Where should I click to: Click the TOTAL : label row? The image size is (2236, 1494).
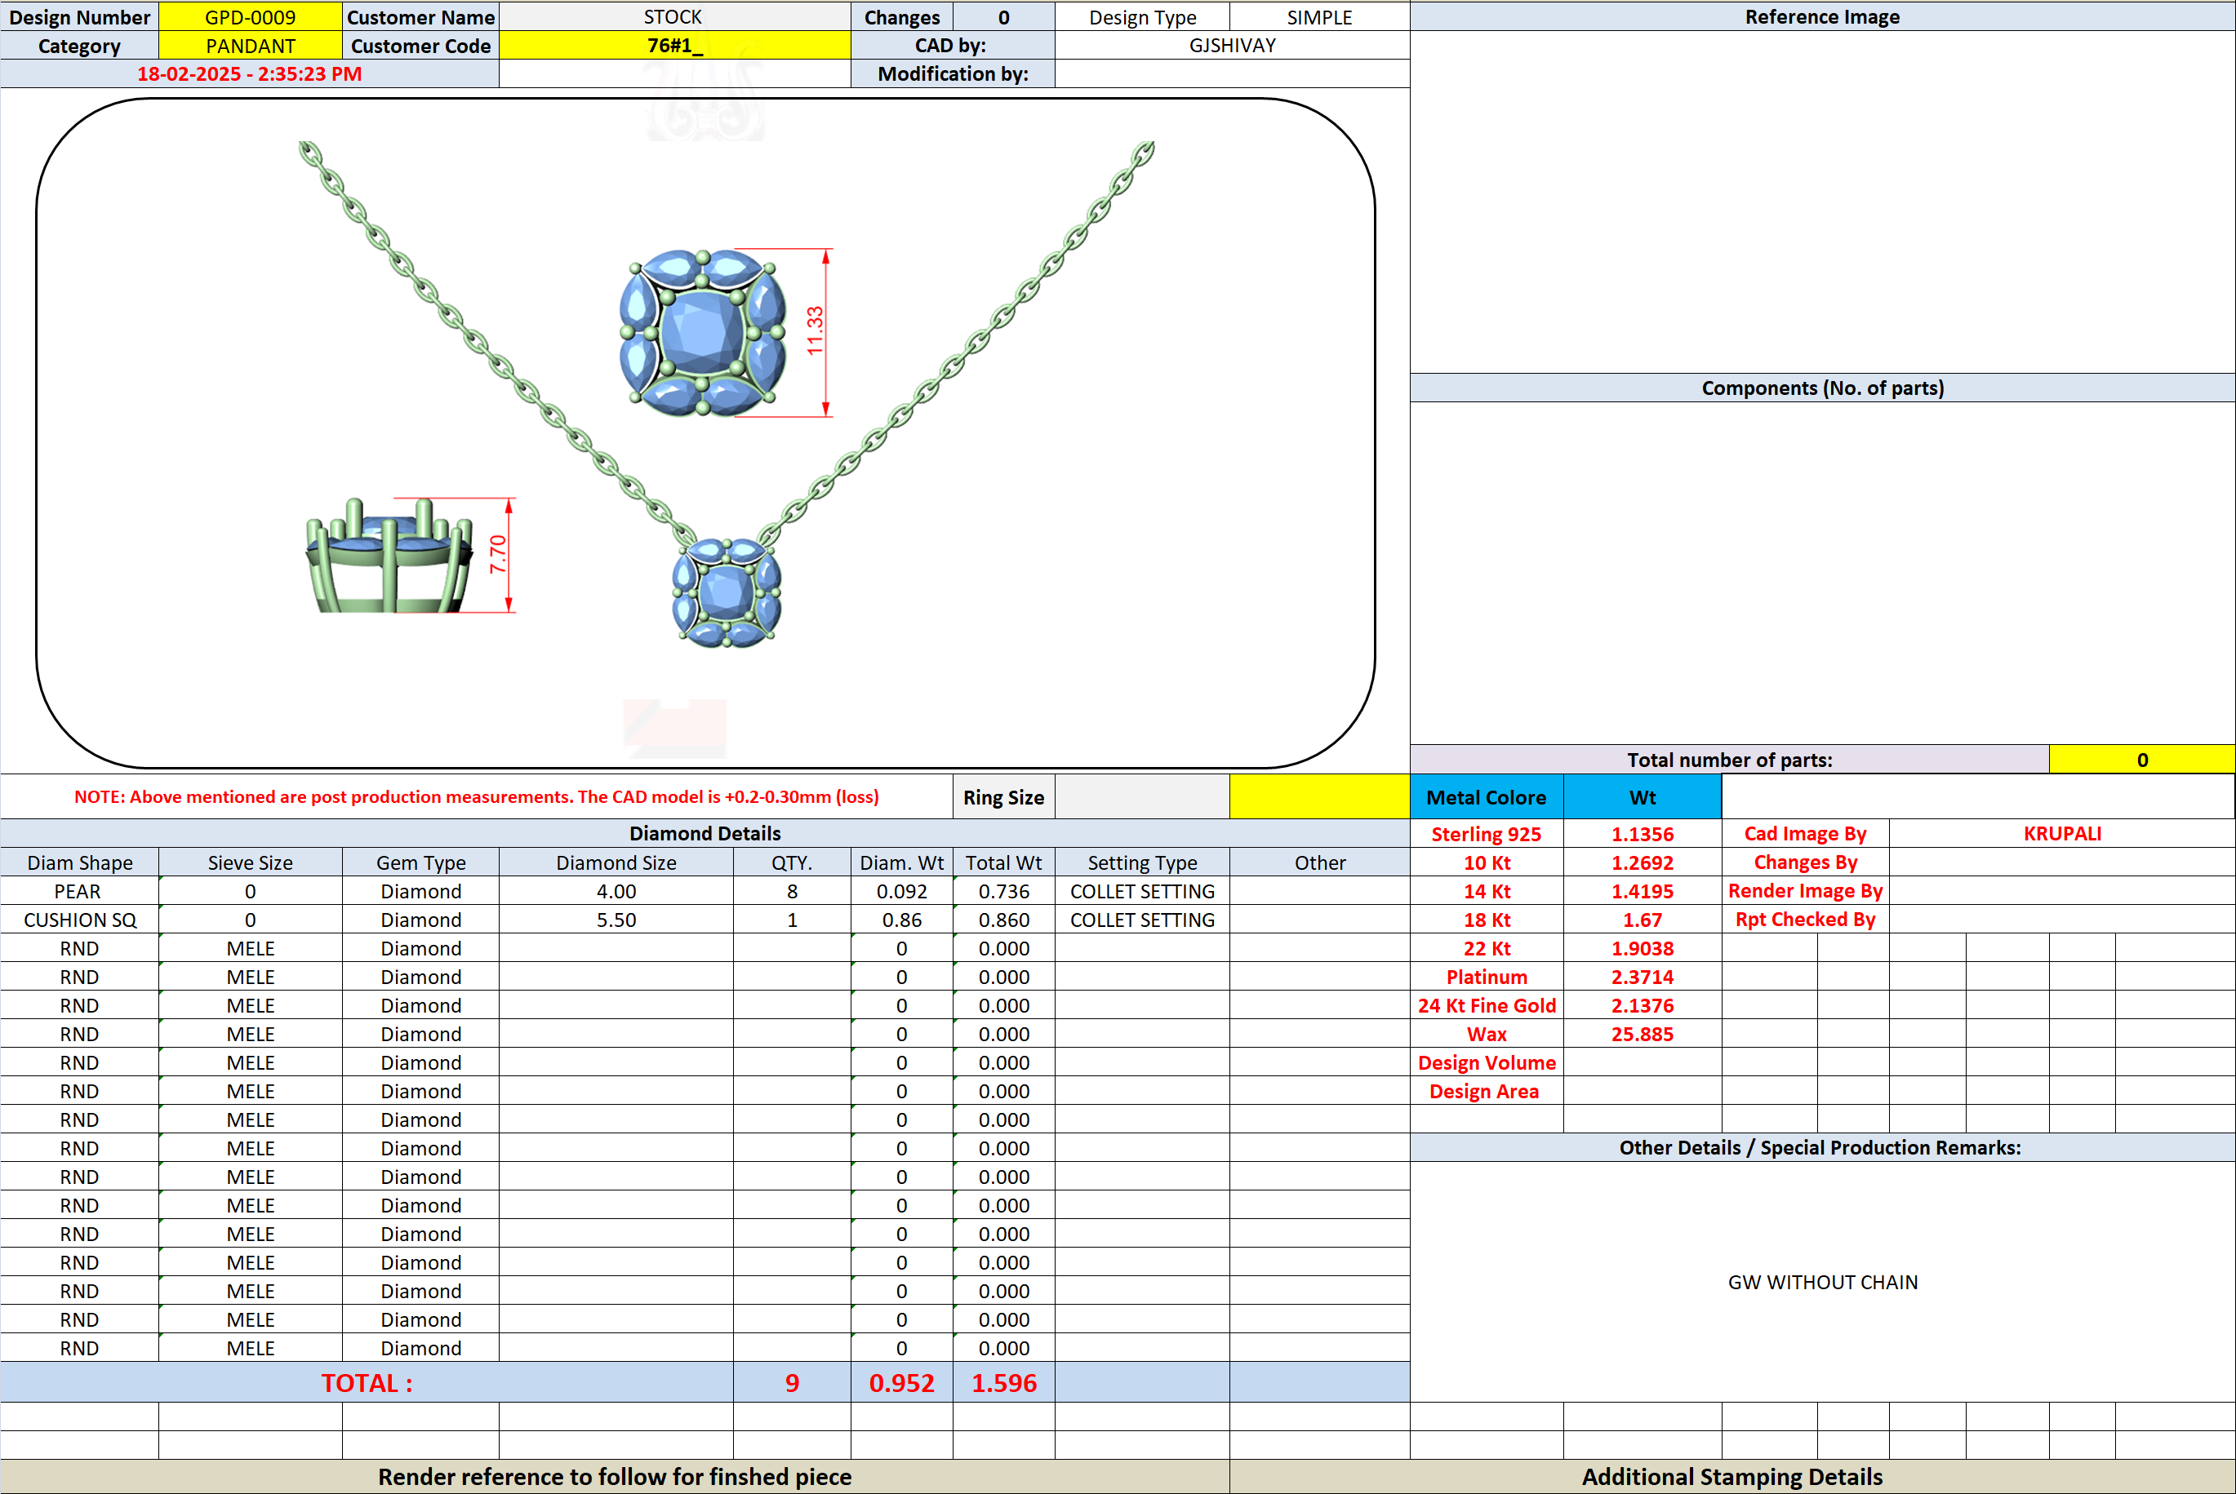click(367, 1382)
